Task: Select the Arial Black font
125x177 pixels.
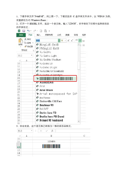Action: click(x=57, y=90)
